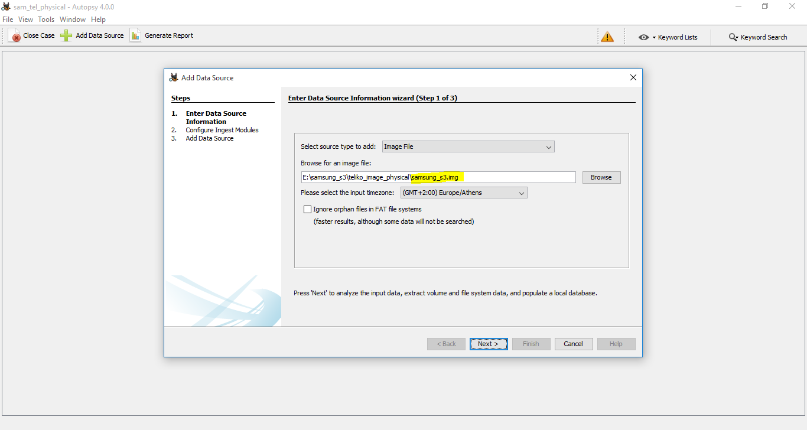The width and height of the screenshot is (807, 430).
Task: Click the green plus Add Data Source icon
Action: click(x=66, y=35)
